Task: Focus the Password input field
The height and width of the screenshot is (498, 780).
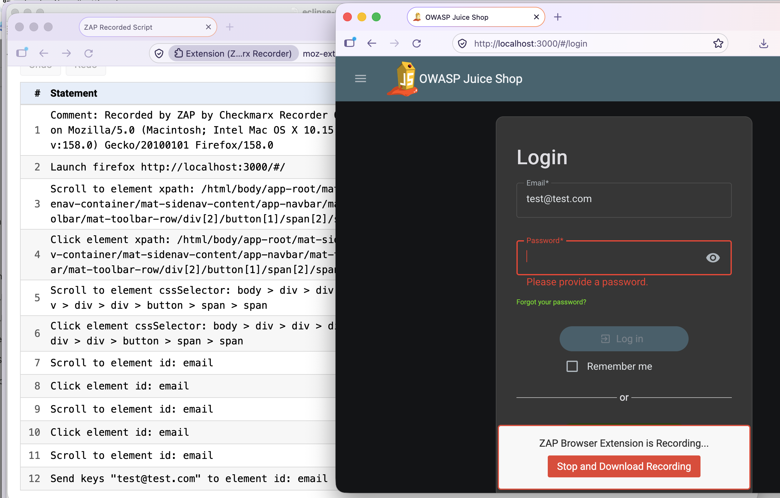Action: (x=624, y=258)
